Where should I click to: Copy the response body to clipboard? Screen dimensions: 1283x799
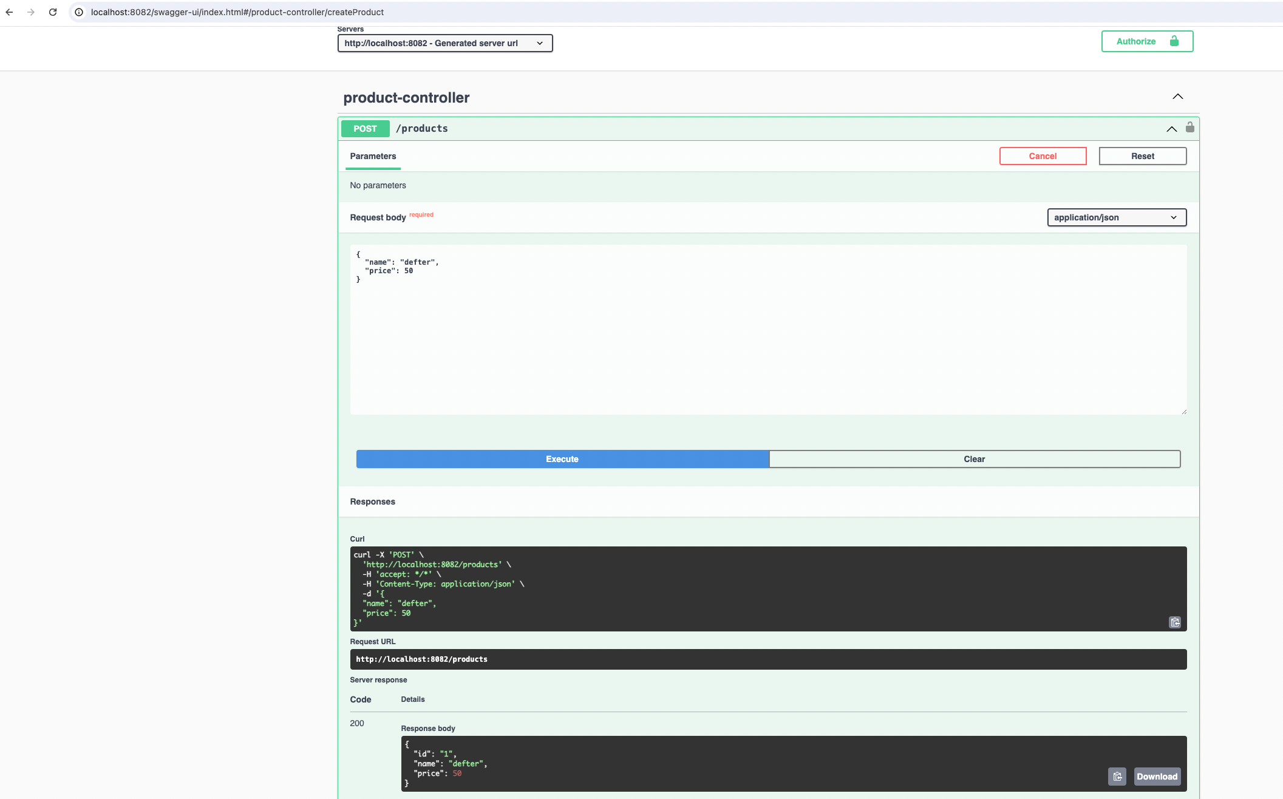click(1117, 777)
